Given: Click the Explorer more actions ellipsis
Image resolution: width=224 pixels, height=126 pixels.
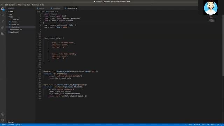Looking at the screenshot, I should 32,8.
